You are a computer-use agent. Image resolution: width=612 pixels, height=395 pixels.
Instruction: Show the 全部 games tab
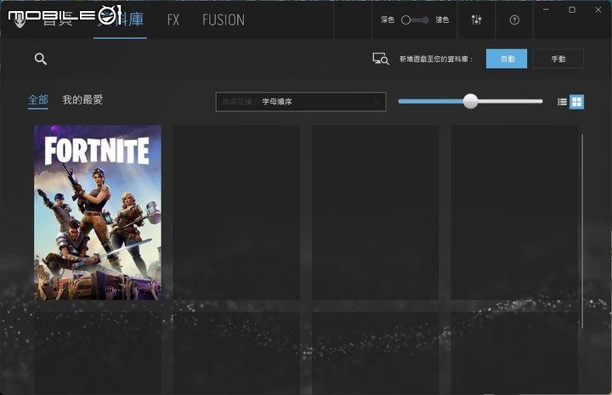[38, 100]
